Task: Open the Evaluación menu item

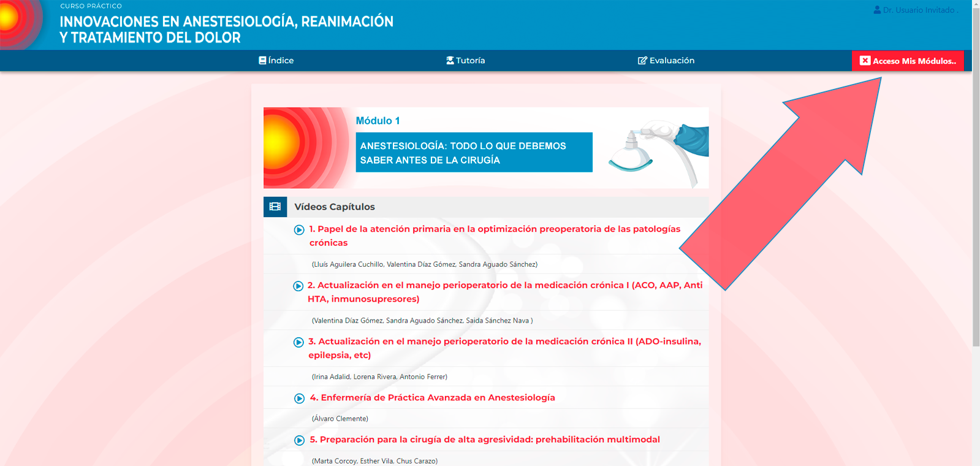Action: 666,61
